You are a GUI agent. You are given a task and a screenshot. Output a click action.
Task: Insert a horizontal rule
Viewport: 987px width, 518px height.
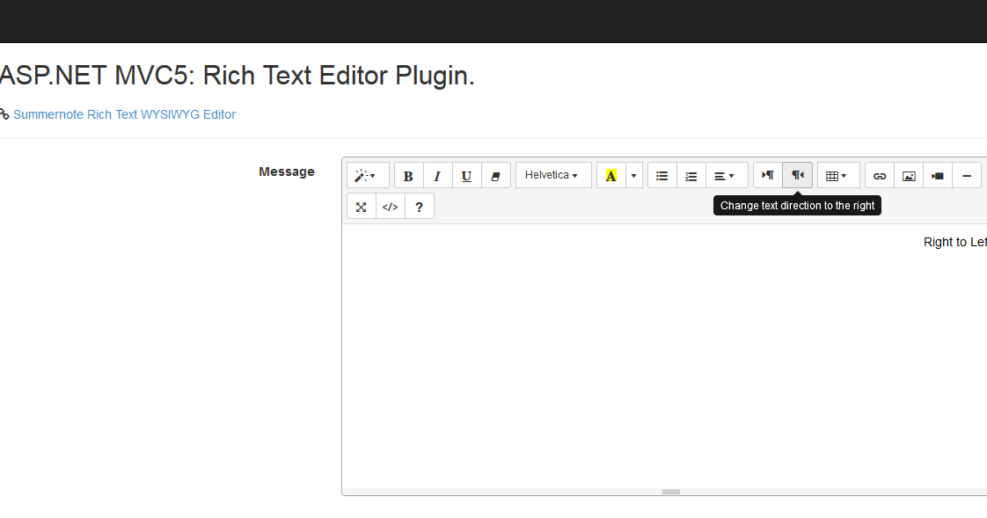click(967, 175)
